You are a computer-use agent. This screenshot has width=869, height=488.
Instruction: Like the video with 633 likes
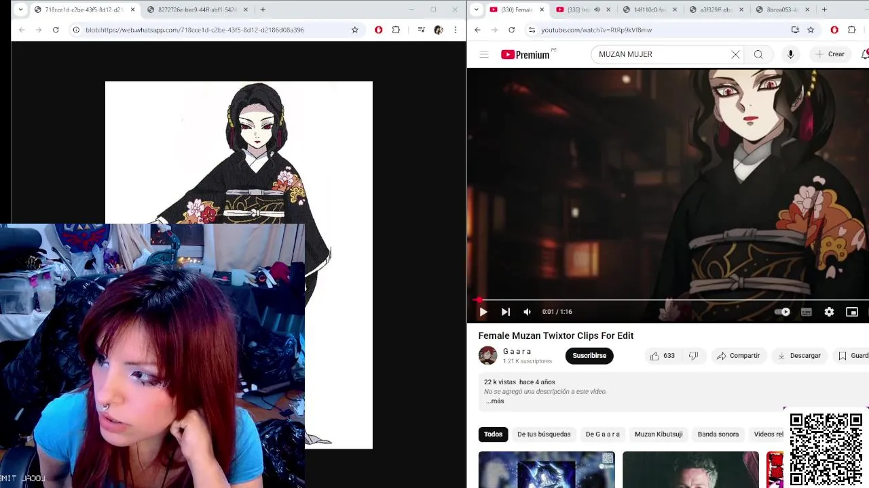pos(662,356)
